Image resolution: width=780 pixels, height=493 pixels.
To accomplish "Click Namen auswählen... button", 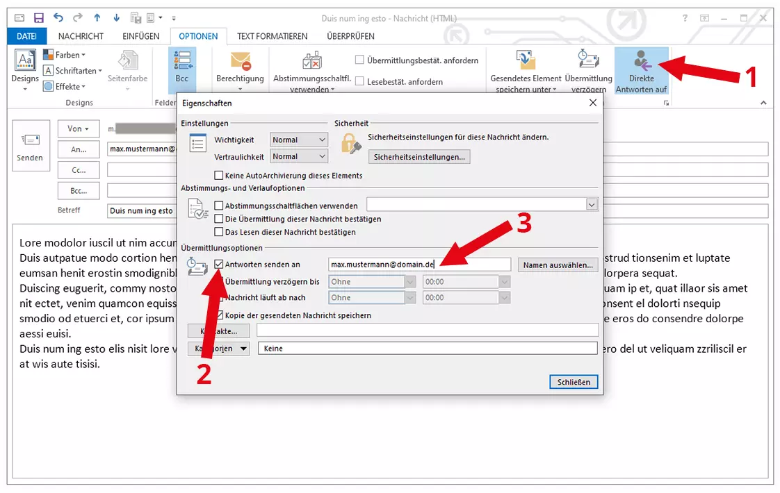I will pyautogui.click(x=558, y=265).
